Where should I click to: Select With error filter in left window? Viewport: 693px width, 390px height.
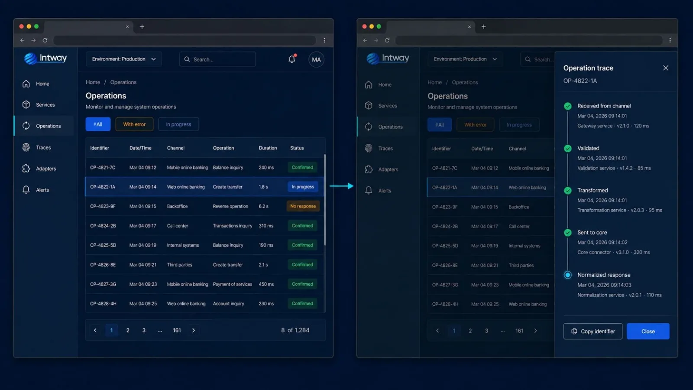tap(134, 124)
